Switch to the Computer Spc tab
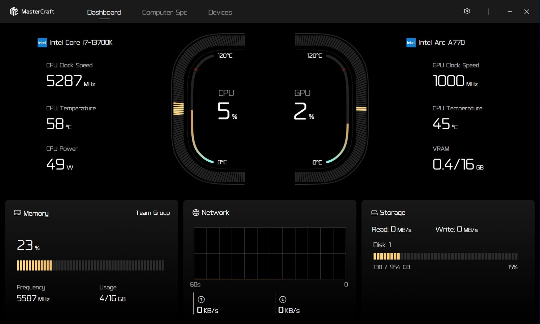This screenshot has width=540, height=324. pyautogui.click(x=164, y=12)
